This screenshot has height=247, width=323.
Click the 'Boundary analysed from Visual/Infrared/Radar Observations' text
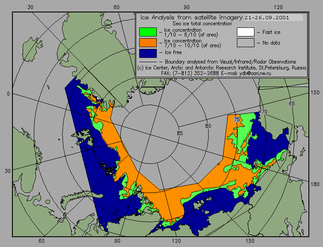tap(230, 62)
